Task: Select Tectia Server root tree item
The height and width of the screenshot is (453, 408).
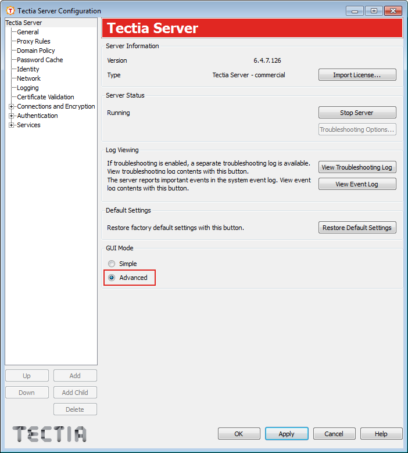Action: click(24, 23)
